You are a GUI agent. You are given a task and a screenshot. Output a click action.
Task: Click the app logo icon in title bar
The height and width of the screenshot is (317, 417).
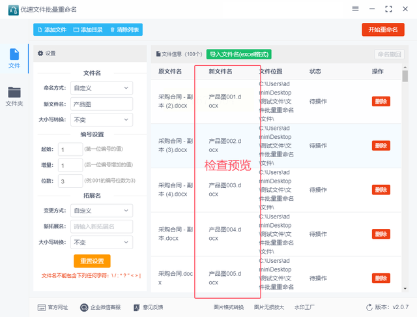(13, 10)
